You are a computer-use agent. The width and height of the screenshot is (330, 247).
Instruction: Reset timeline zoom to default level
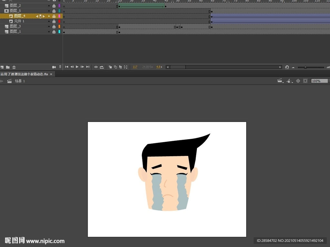[287, 67]
